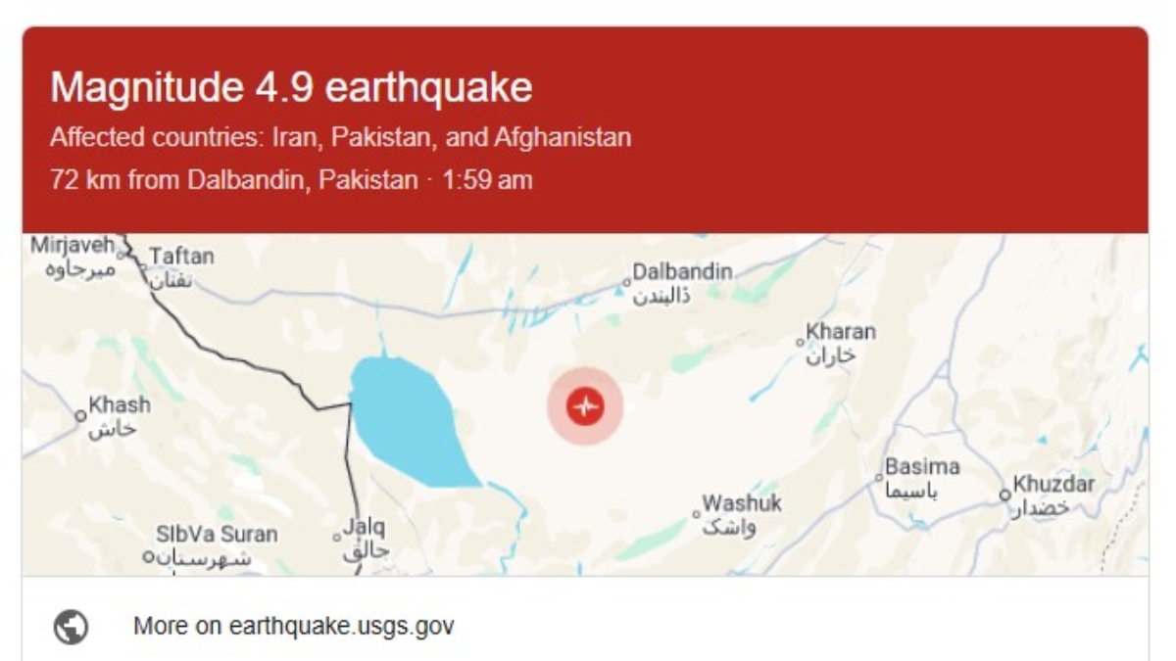Click the Jalq city marker dot
The width and height of the screenshot is (1176, 661).
click(335, 537)
